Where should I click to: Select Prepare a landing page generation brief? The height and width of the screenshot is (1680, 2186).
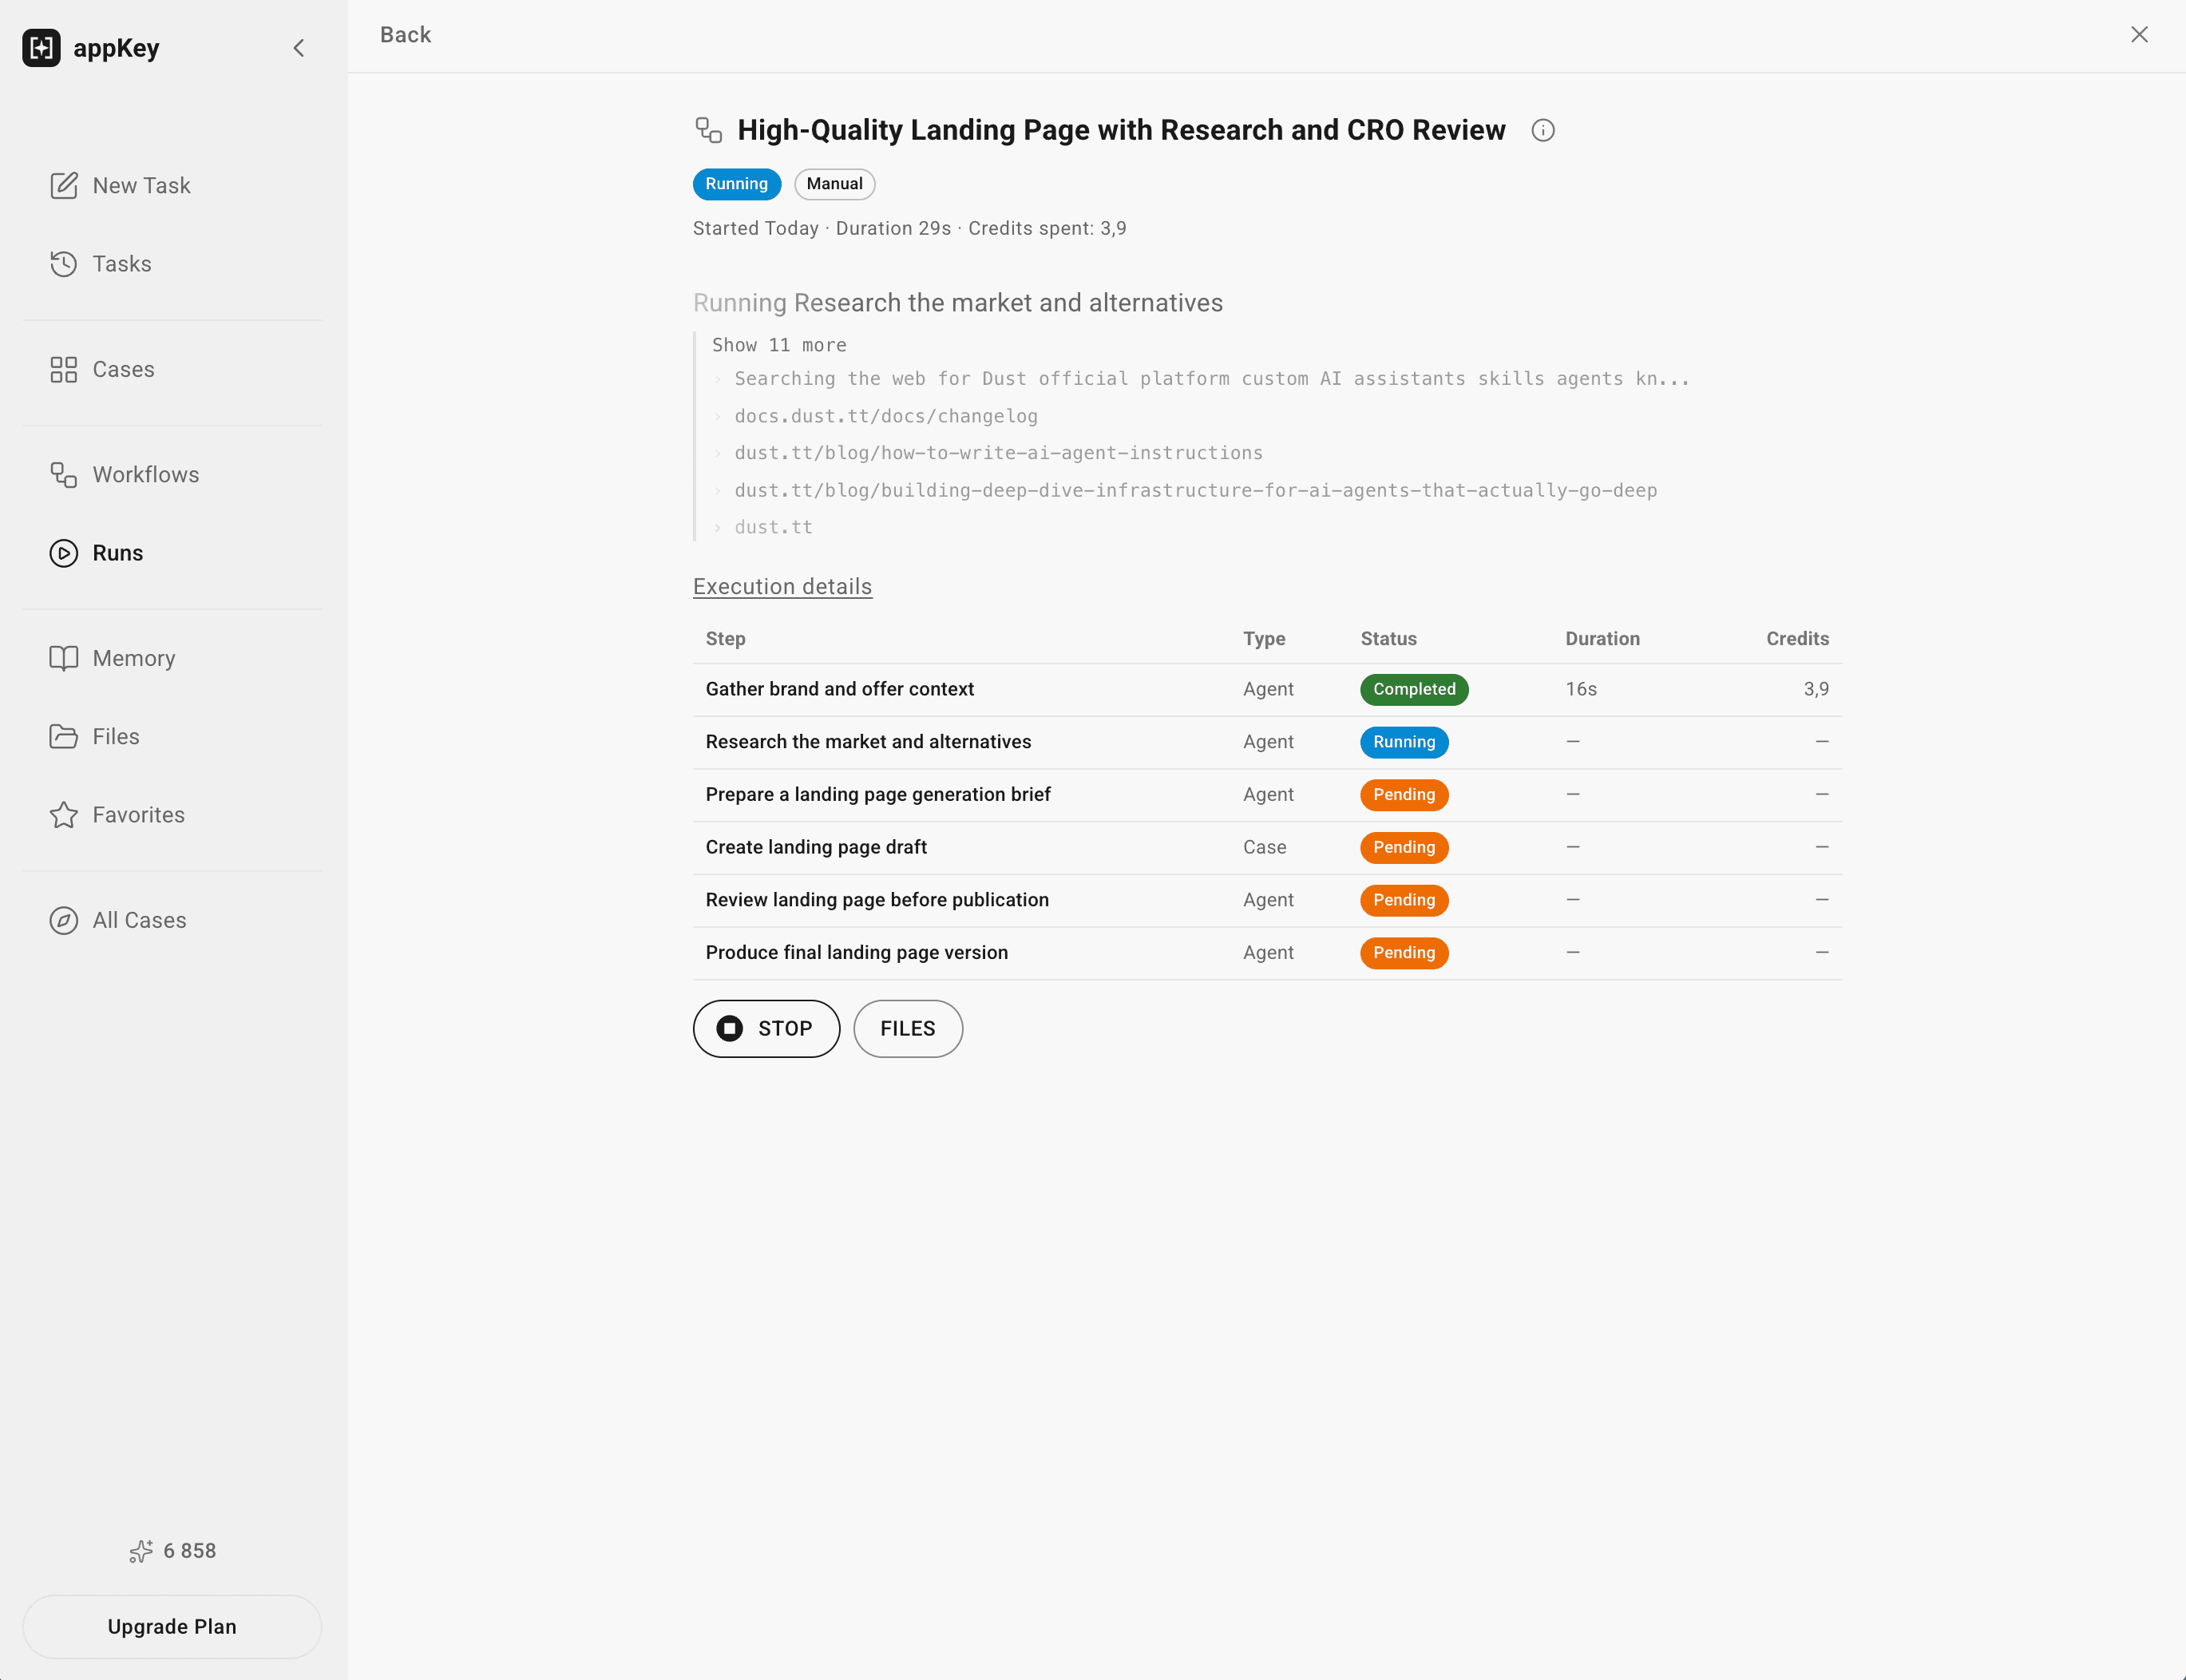[x=1267, y=795]
